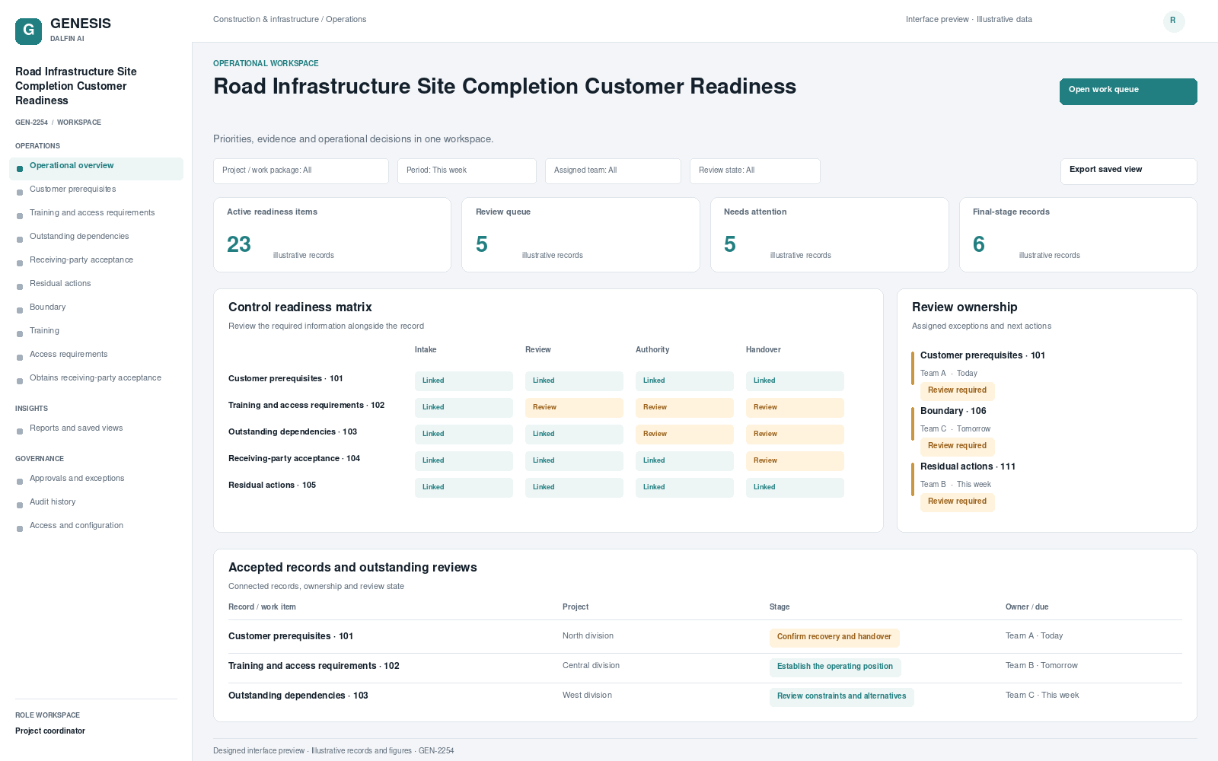Click Review constraints and alternatives stage tag

[841, 697]
